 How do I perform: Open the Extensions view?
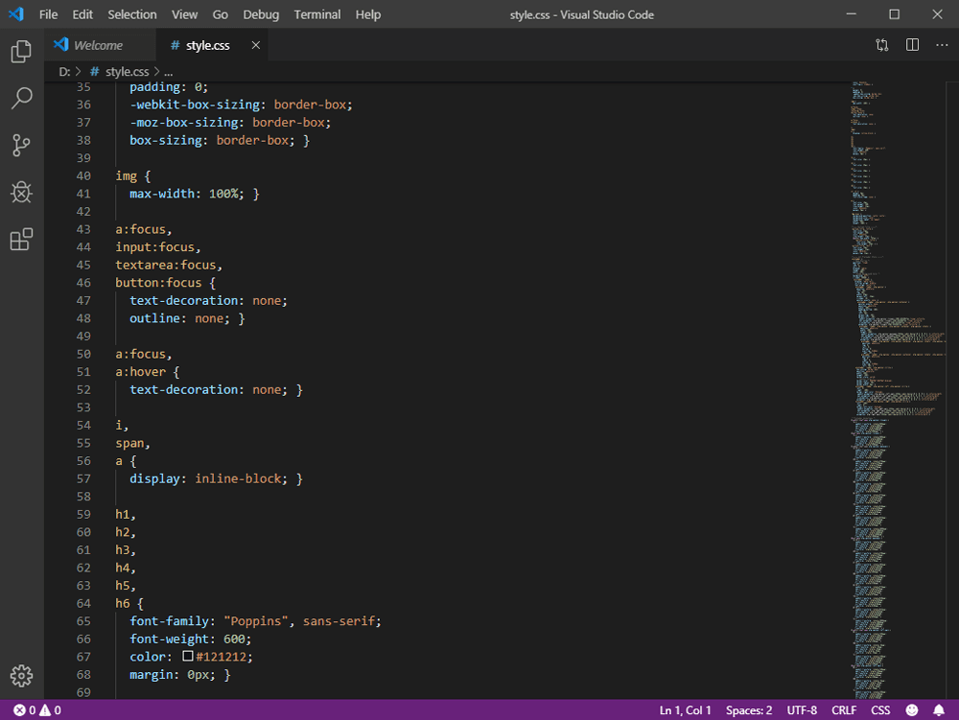click(x=21, y=240)
